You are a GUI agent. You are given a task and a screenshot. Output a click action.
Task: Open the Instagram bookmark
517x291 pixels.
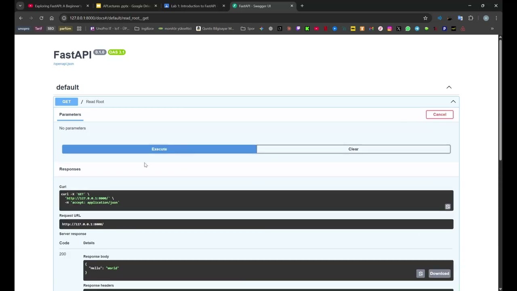coord(389,29)
